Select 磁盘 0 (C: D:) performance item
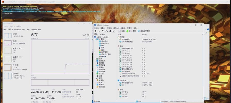This screenshot has width=231, height=103. [16, 50]
